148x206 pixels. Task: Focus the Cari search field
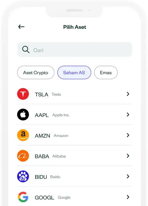[75, 49]
